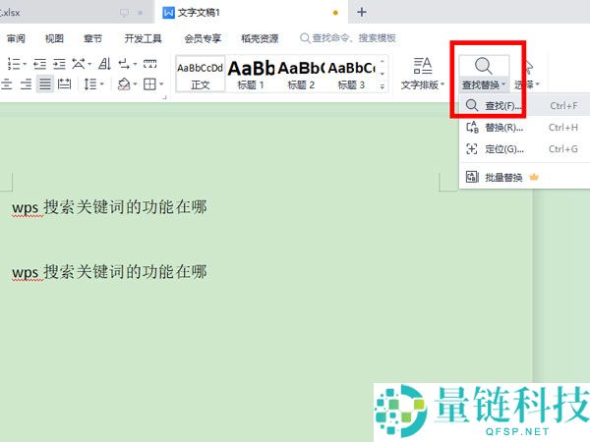The image size is (590, 442).
Task: Click the 查找替换 magnifier icon
Action: pos(484,66)
